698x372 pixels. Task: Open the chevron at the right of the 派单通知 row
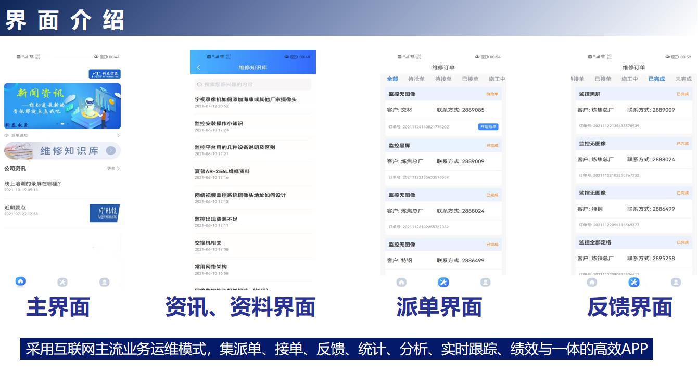118,135
